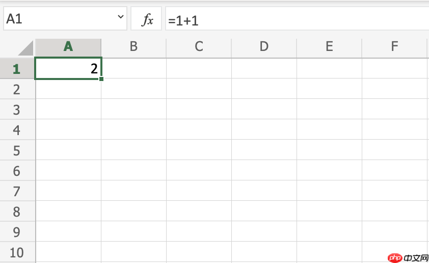Select column F header

point(394,47)
